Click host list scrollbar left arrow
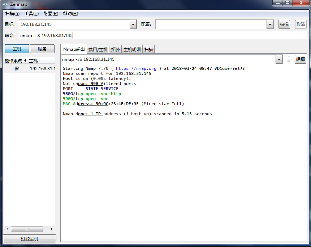Screen dimensions: 311x247 click(x=7, y=229)
